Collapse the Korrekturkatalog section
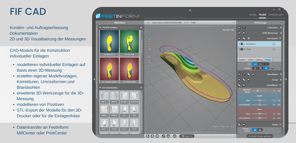Image resolution: width=296 pixels, height=143 pixels. pyautogui.click(x=100, y=88)
